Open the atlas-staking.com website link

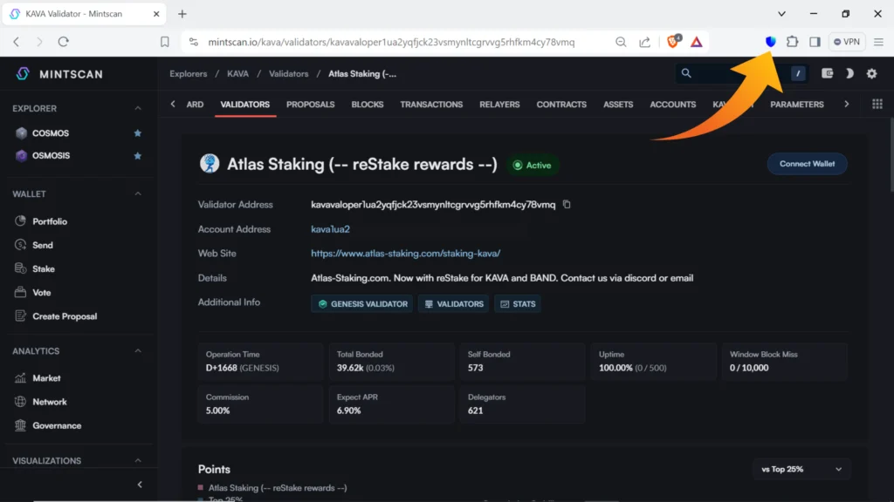[405, 254]
